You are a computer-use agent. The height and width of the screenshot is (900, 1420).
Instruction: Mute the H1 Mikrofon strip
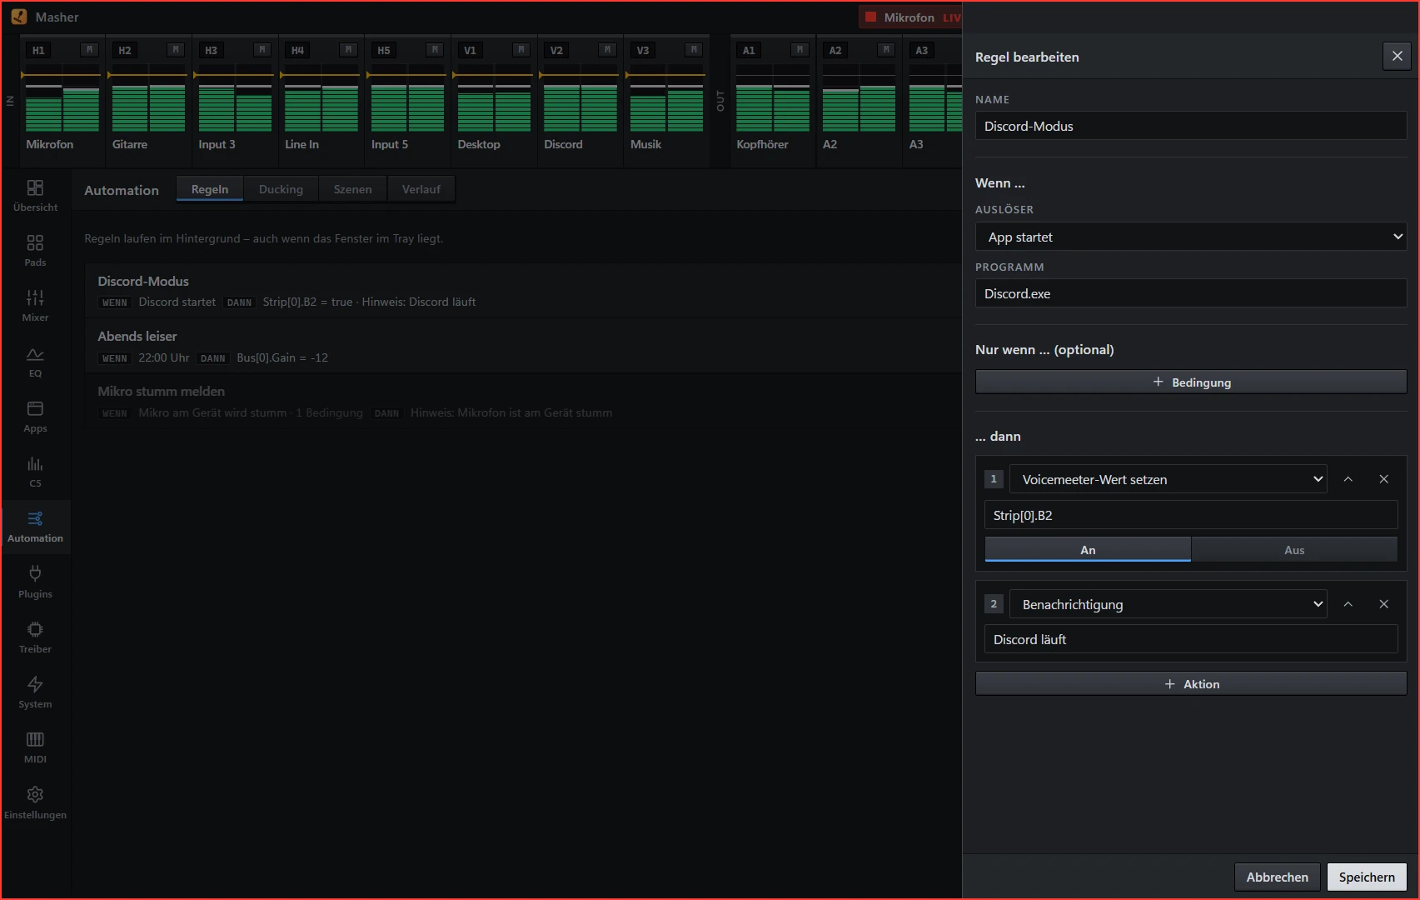(90, 50)
